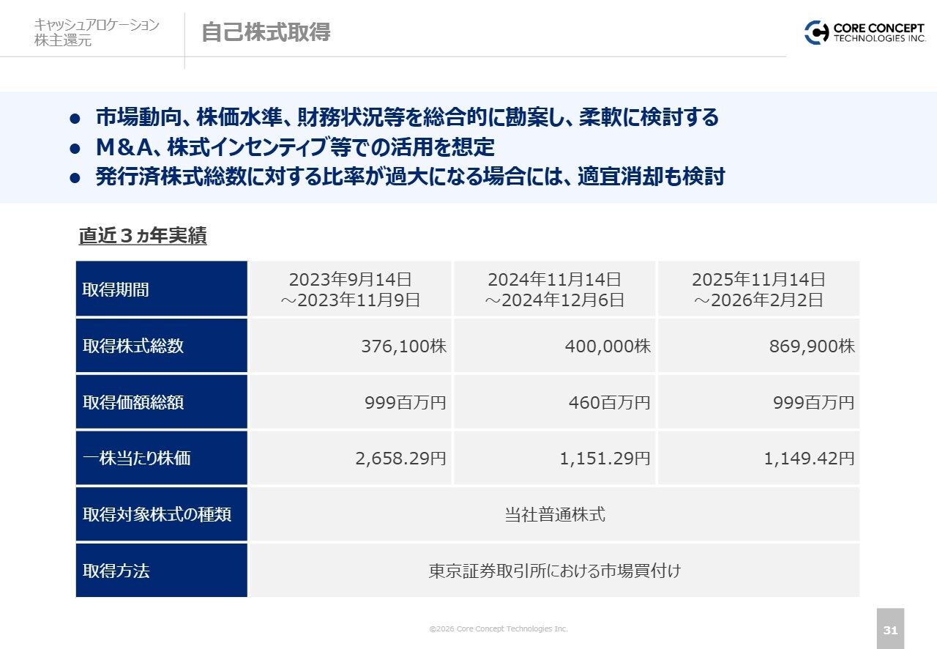Click the キャッシュアロケーション 株主還元 section label
This screenshot has width=937, height=649.
click(x=97, y=33)
